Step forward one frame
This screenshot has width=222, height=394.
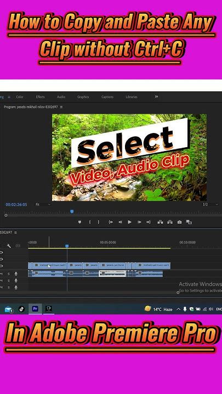139,222
